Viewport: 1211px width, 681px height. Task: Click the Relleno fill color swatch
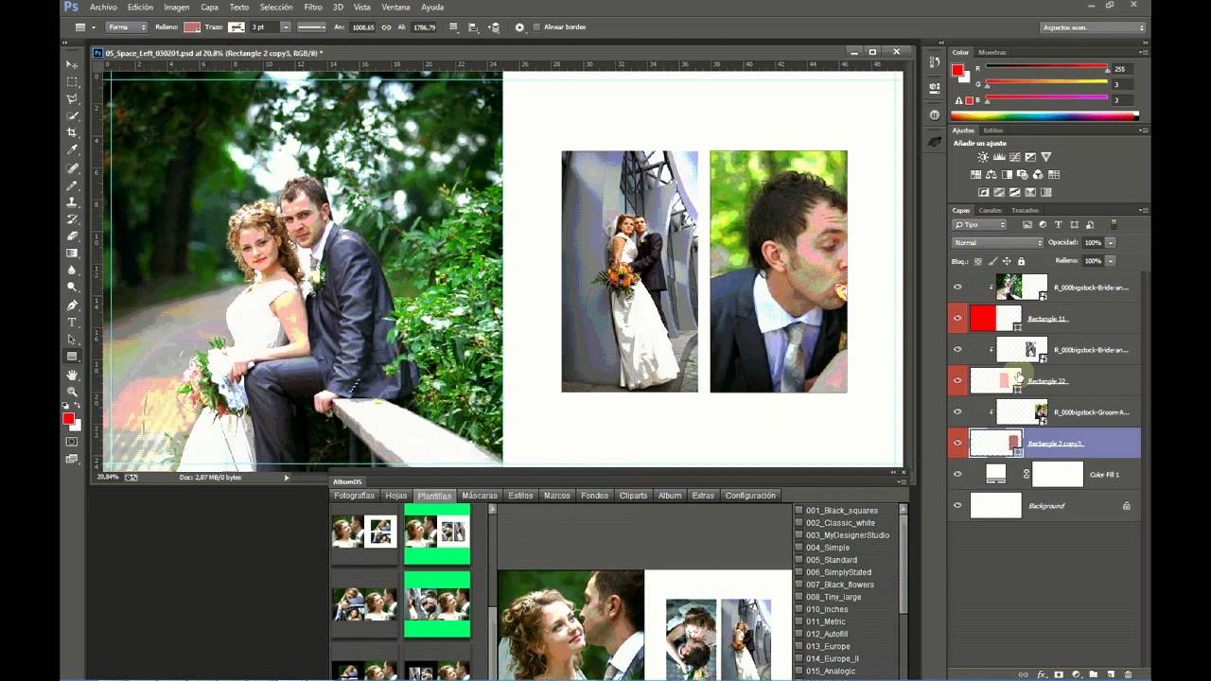pos(192,27)
